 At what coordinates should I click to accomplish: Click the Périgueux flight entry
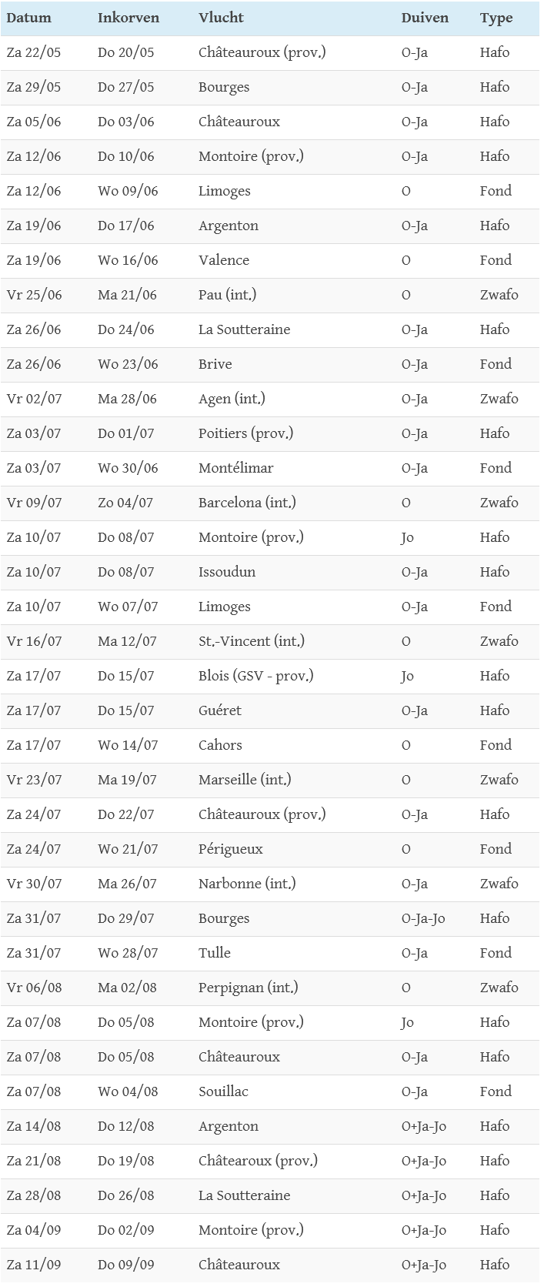pyautogui.click(x=231, y=849)
